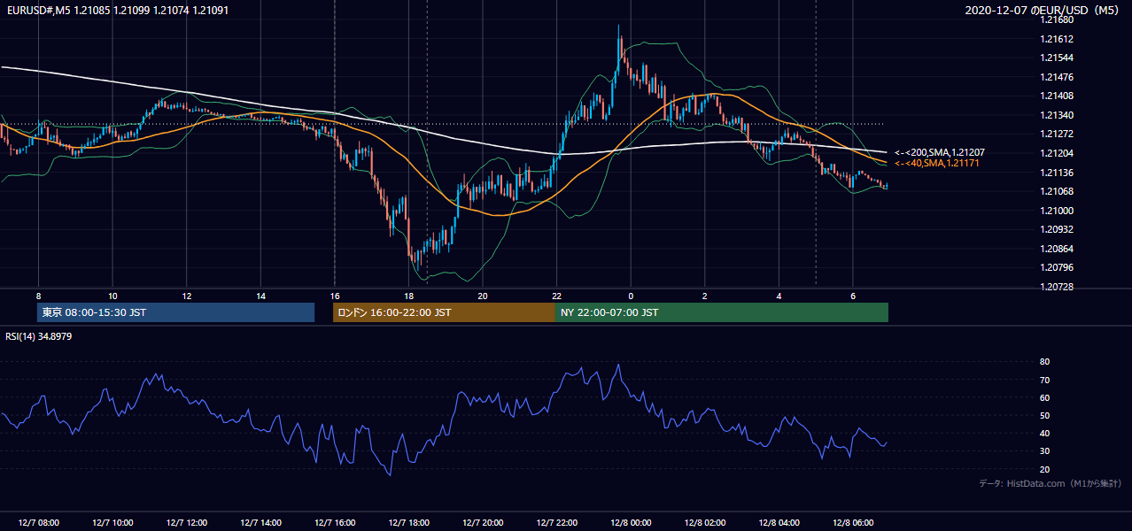Click the 12/7 10:00 time label
Viewport: 1132px width, 531px height.
[x=112, y=523]
